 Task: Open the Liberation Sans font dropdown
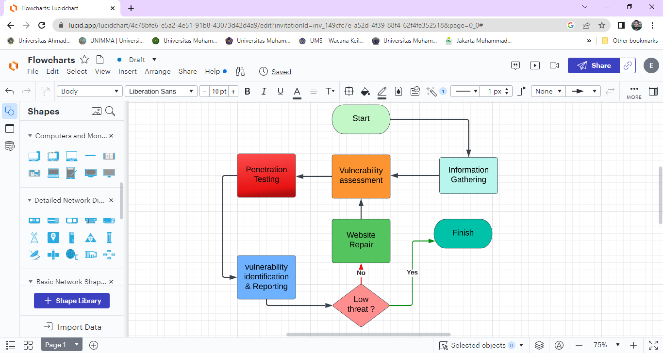[161, 91]
